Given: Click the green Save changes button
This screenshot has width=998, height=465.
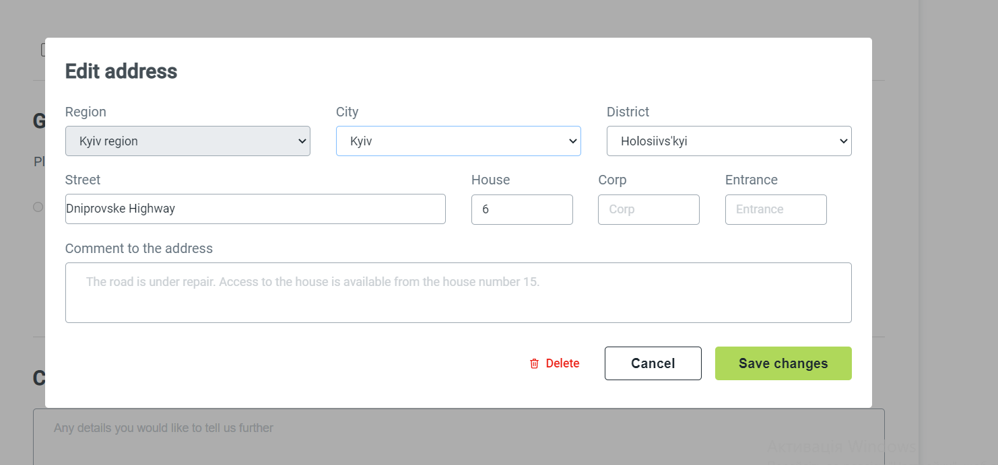Looking at the screenshot, I should point(783,363).
